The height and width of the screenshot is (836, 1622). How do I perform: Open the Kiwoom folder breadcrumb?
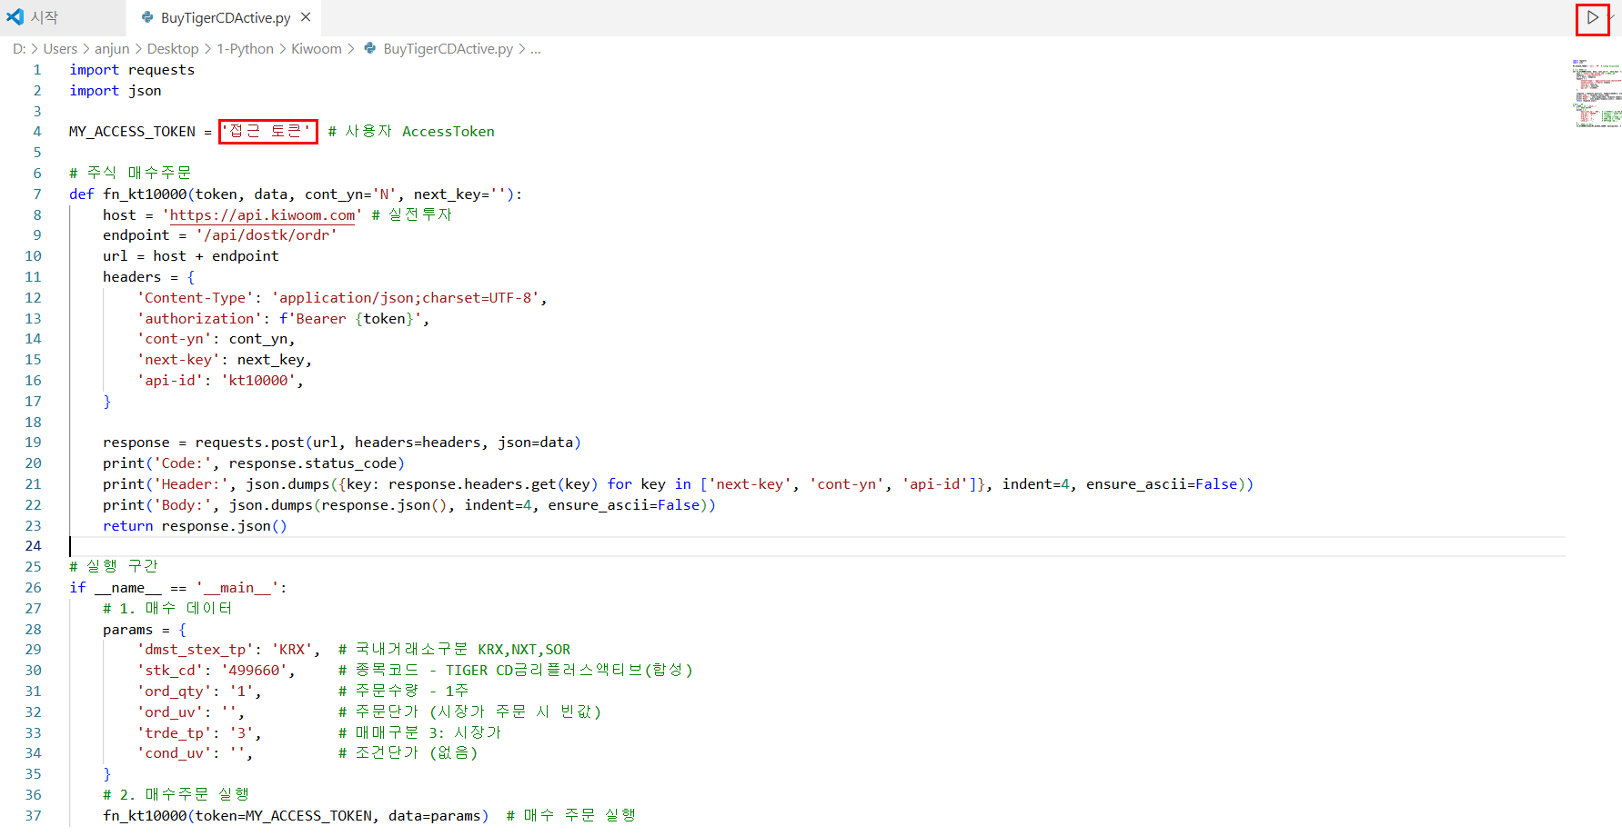[x=317, y=49]
